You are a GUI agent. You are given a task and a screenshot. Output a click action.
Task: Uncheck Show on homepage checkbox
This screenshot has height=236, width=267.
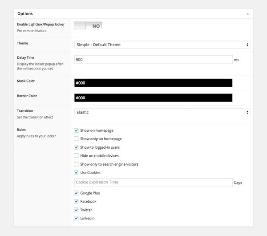[x=77, y=130]
